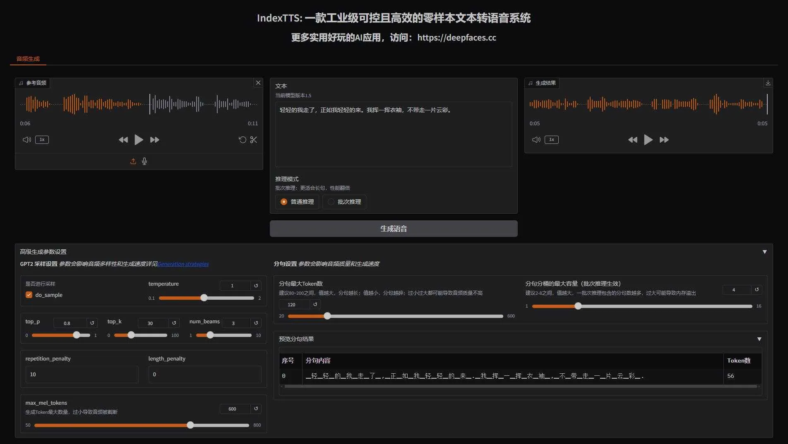The width and height of the screenshot is (788, 444).
Task: Click the 生成语音 button
Action: coord(393,229)
